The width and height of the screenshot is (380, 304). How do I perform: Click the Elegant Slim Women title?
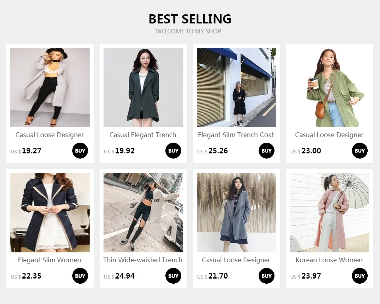click(x=50, y=260)
